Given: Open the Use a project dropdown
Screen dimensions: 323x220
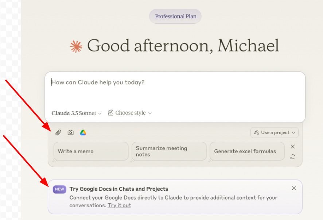Looking at the screenshot, I should click(x=275, y=132).
